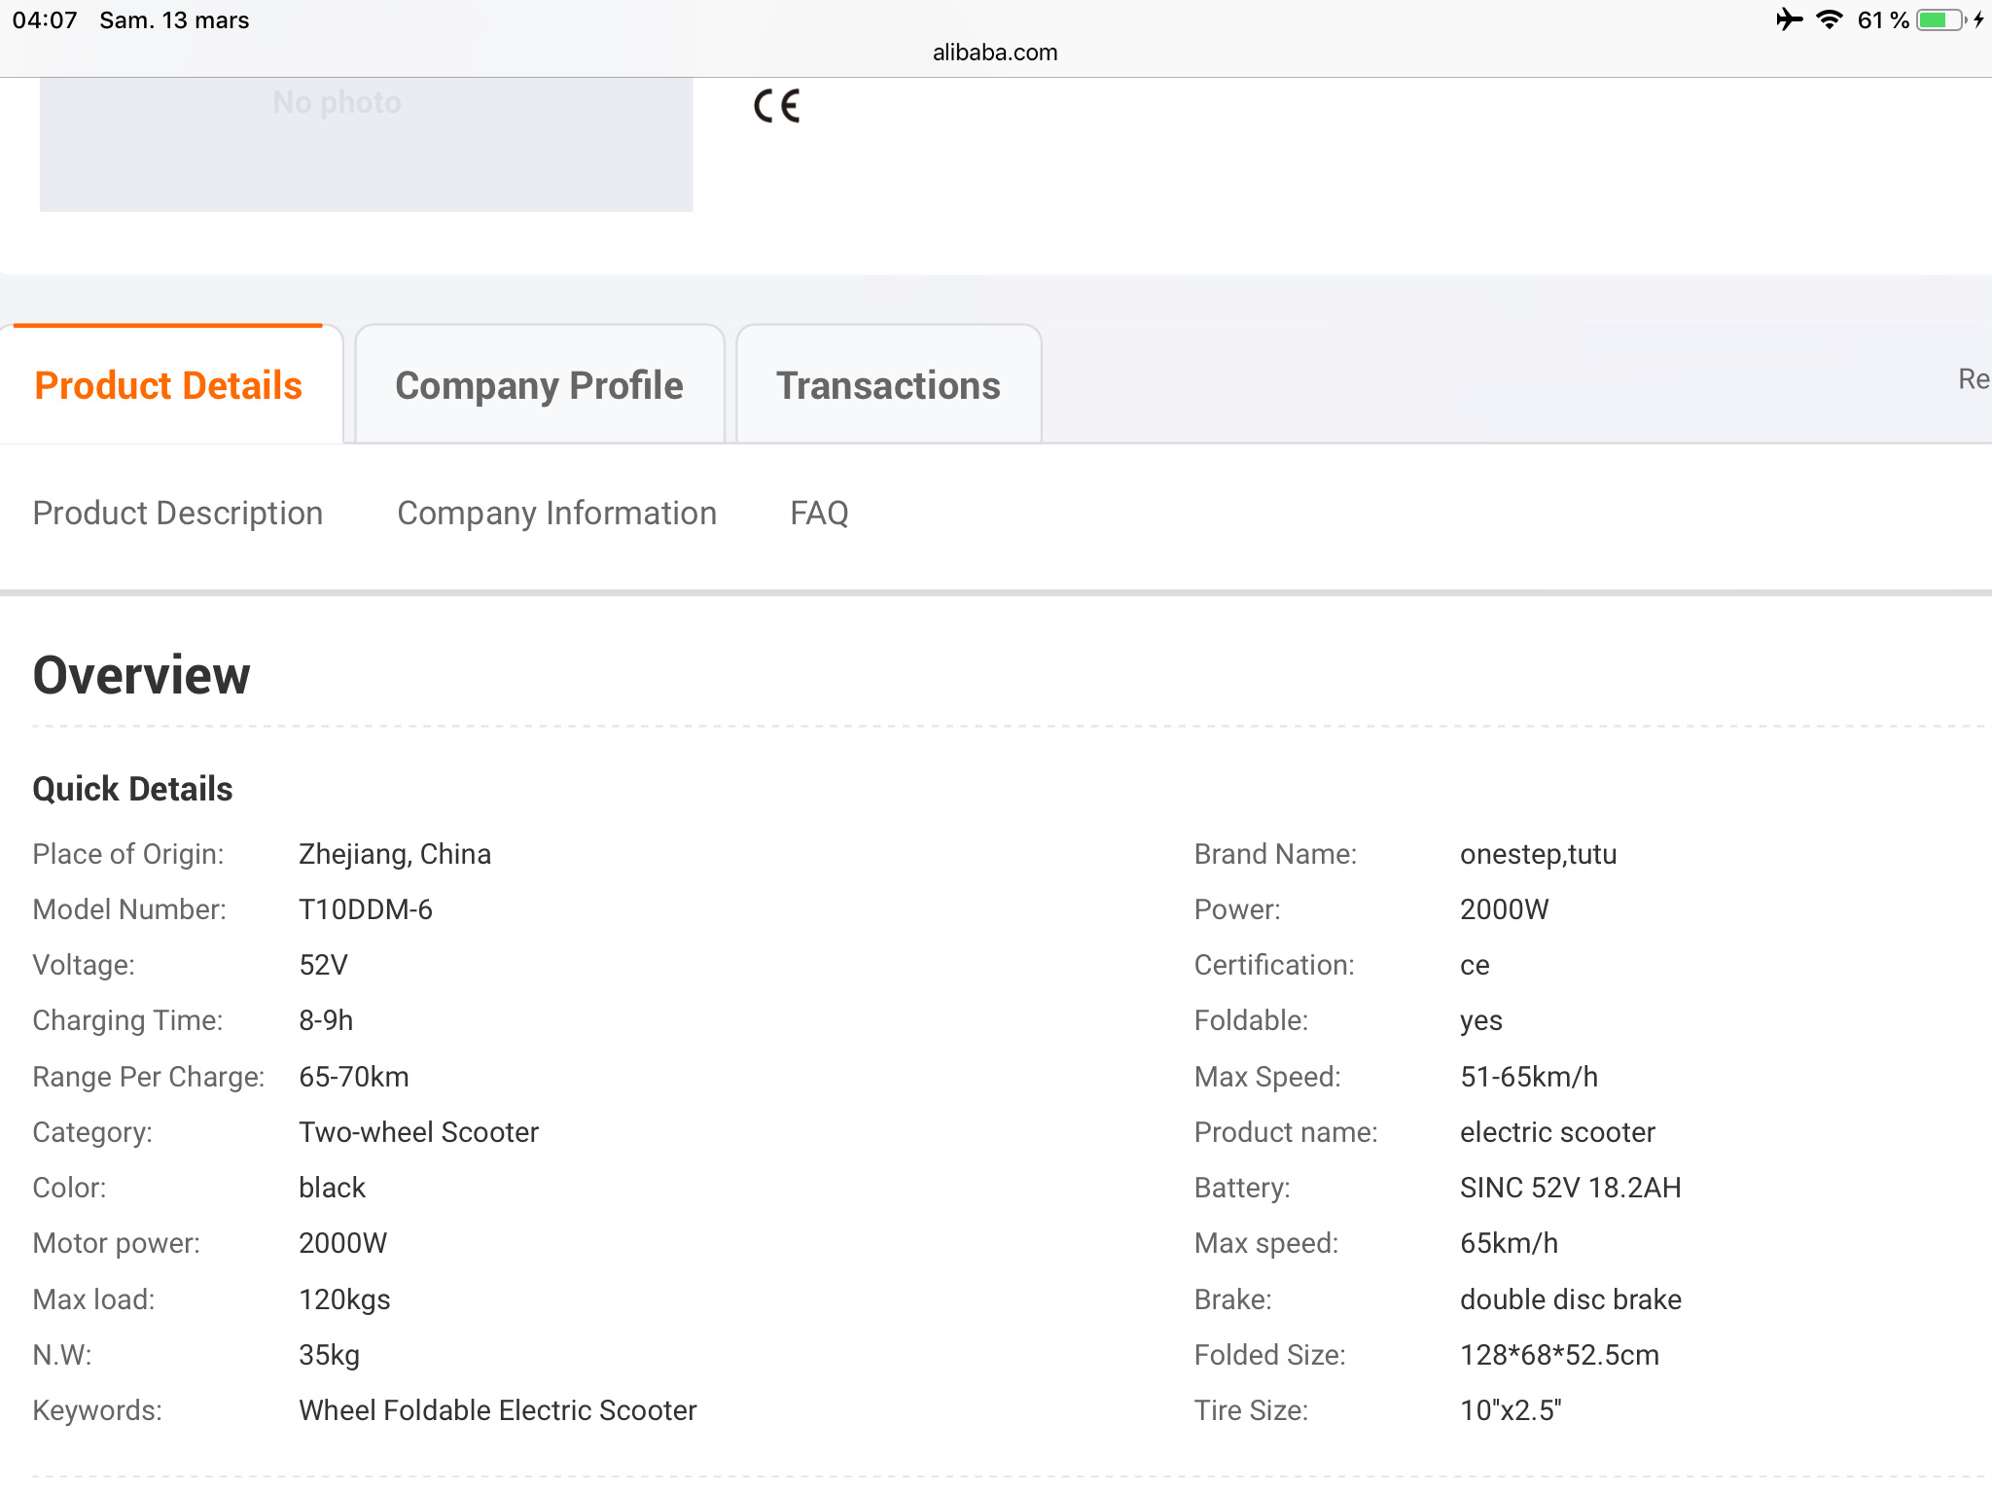Screen dimensions: 1992x1494
Task: Jump to Company Information section
Action: pos(556,514)
